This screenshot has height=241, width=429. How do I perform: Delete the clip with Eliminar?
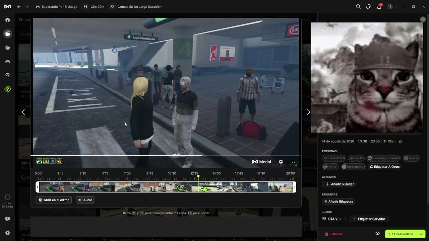[x=333, y=234]
